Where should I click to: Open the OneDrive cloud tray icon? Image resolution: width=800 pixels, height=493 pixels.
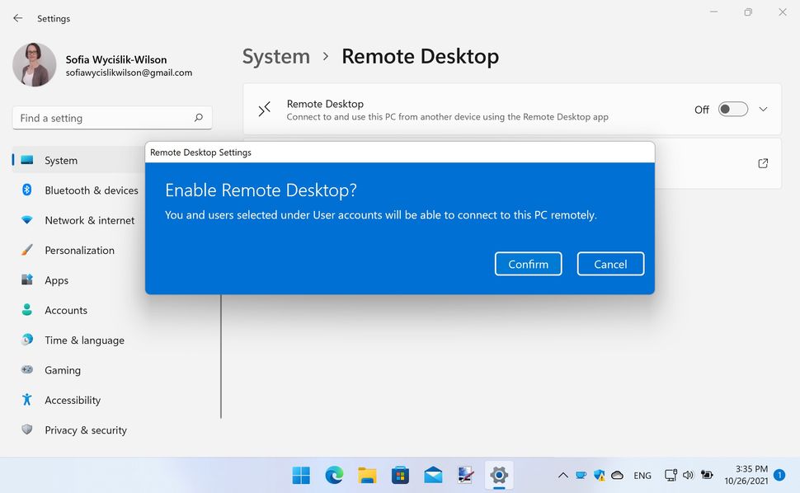tap(617, 475)
